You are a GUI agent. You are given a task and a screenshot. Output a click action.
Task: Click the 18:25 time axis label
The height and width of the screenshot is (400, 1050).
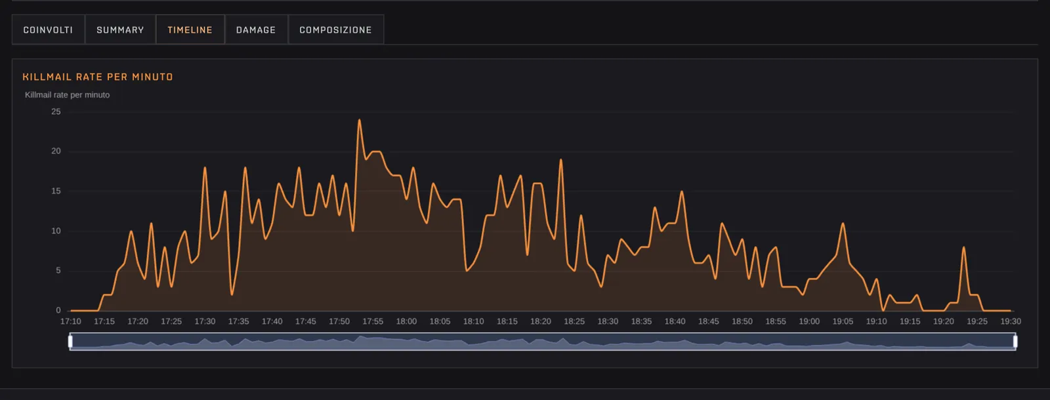[574, 321]
